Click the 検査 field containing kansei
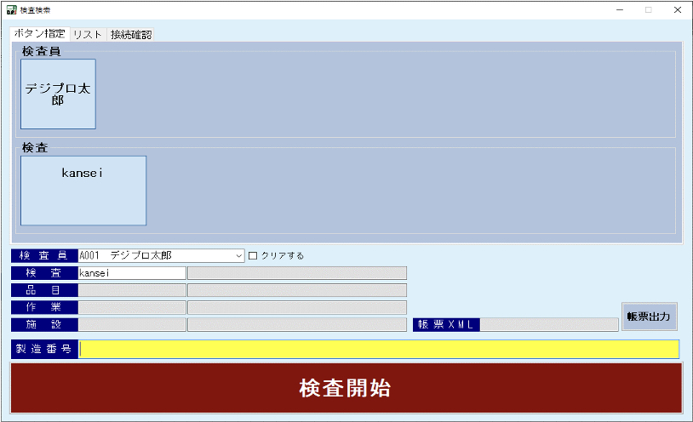693x422 pixels. [131, 273]
